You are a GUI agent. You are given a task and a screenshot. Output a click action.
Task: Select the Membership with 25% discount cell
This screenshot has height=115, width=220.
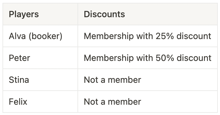click(147, 36)
